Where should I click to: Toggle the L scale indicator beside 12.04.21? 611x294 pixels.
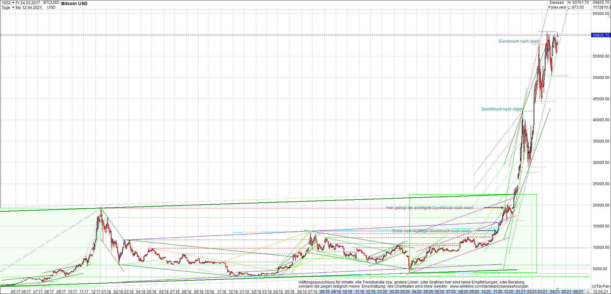point(589,291)
